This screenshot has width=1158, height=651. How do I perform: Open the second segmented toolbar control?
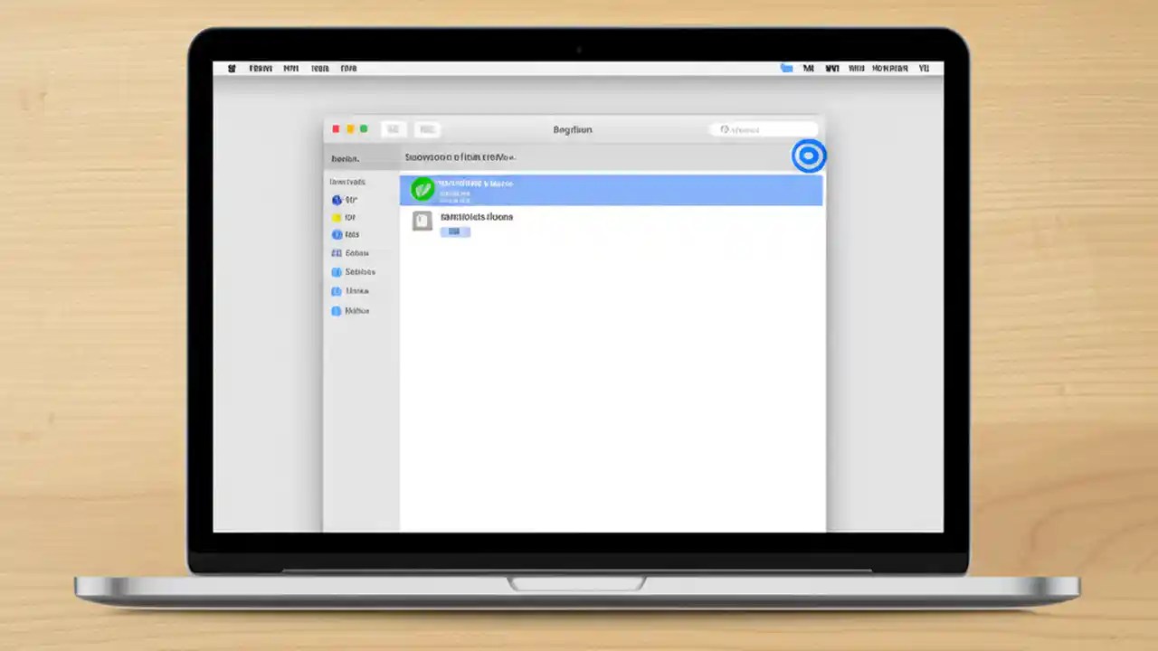click(x=426, y=129)
